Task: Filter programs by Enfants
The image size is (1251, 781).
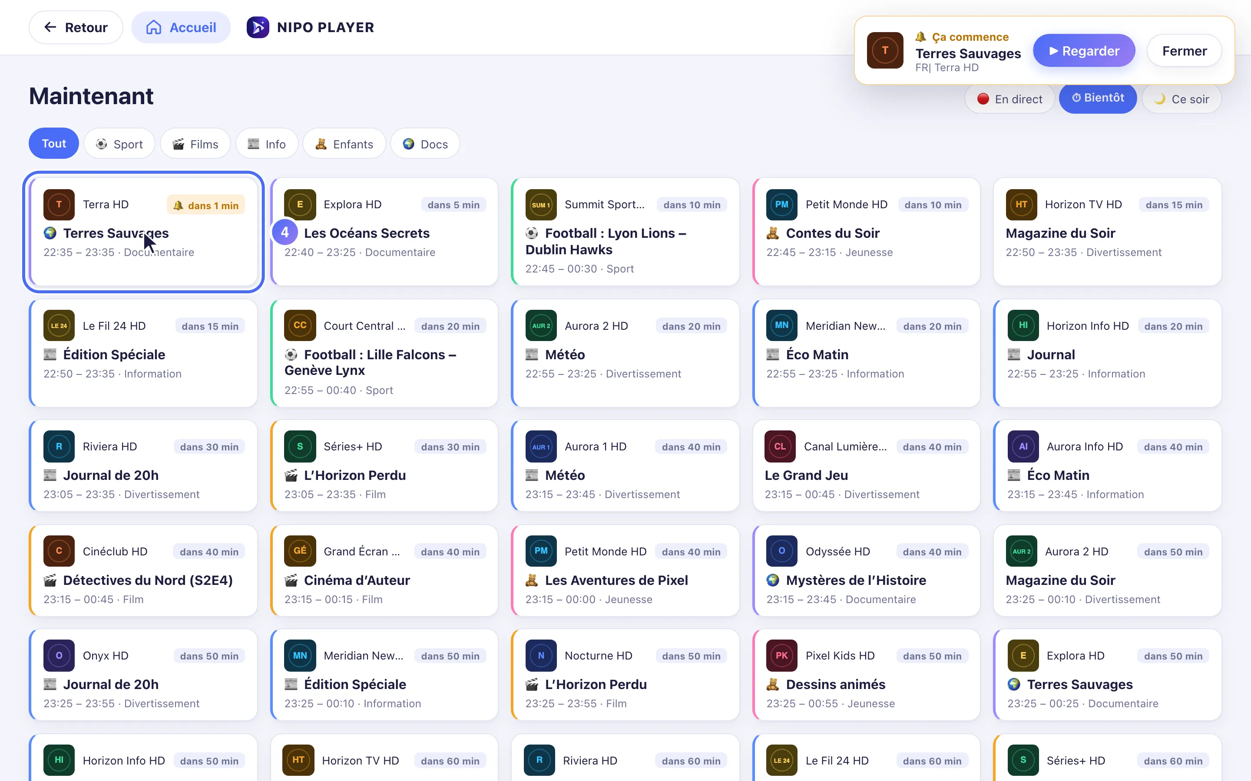Action: (344, 144)
